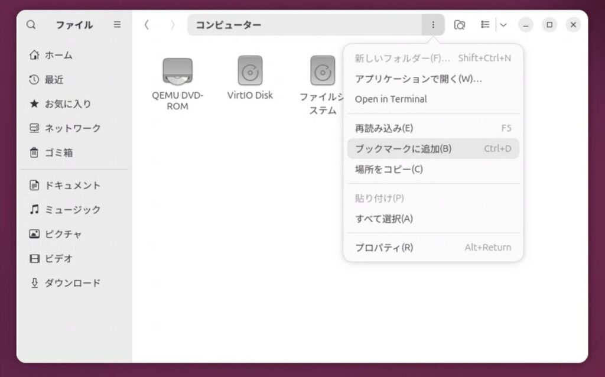Go back with the left arrow
Image resolution: width=605 pixels, height=377 pixels.
[x=147, y=25]
